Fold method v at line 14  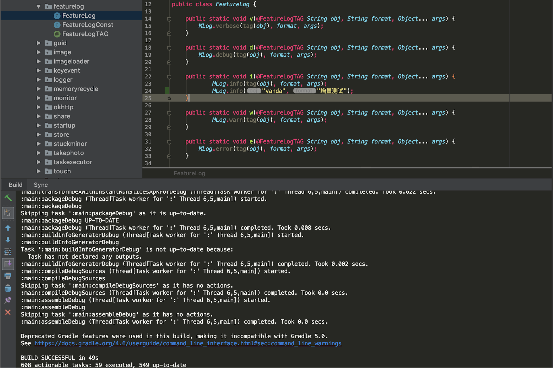click(x=169, y=19)
